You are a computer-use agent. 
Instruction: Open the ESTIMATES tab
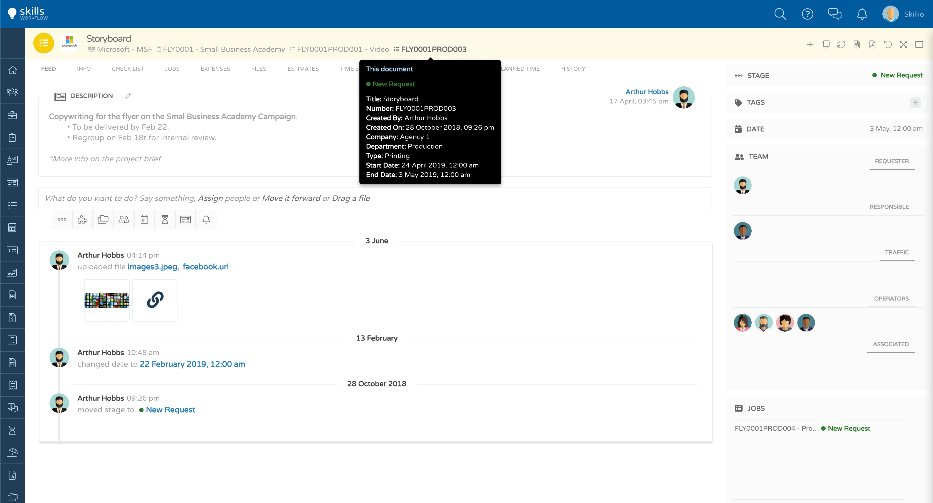(x=303, y=69)
